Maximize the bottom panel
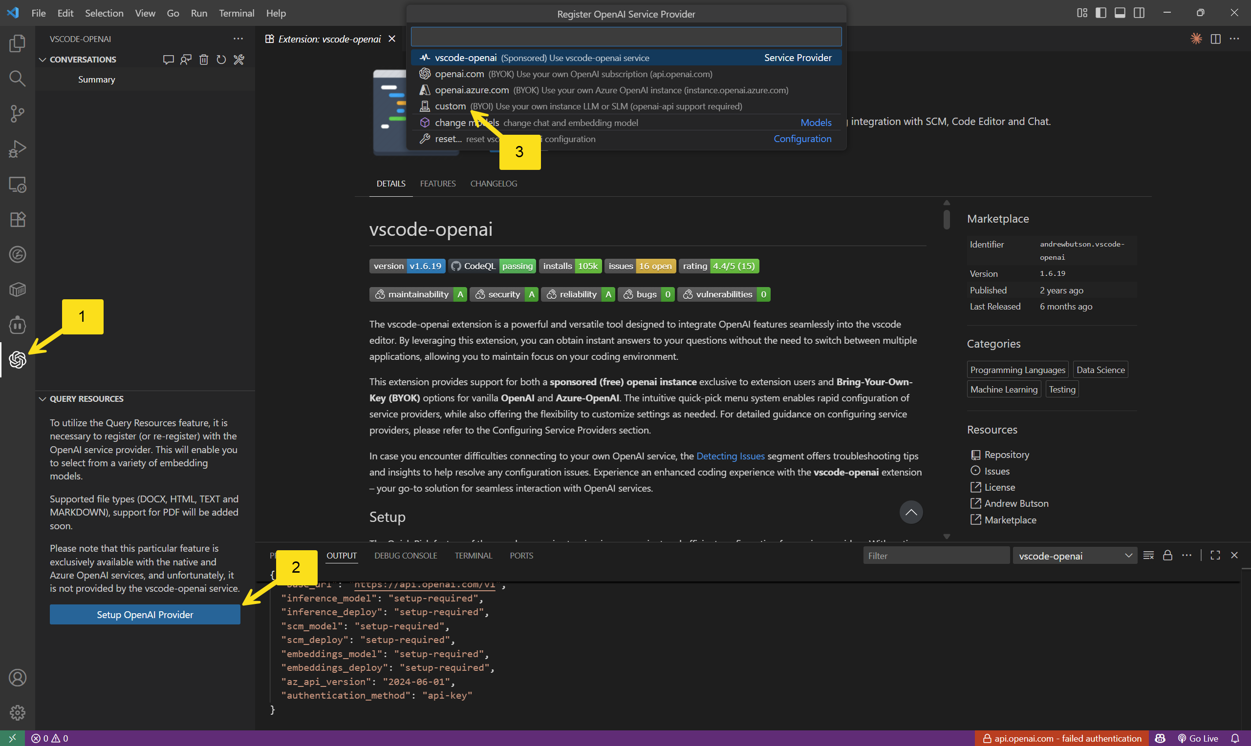The height and width of the screenshot is (746, 1251). 1215,555
